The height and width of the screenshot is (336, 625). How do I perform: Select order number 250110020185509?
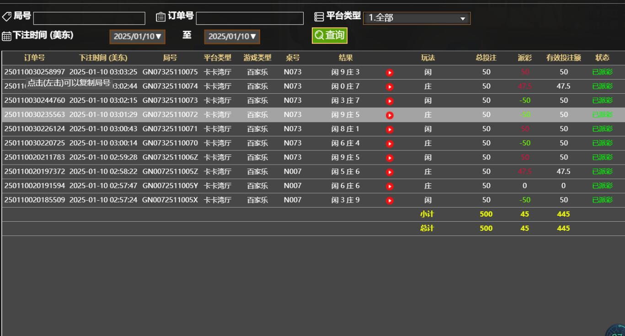pos(35,200)
